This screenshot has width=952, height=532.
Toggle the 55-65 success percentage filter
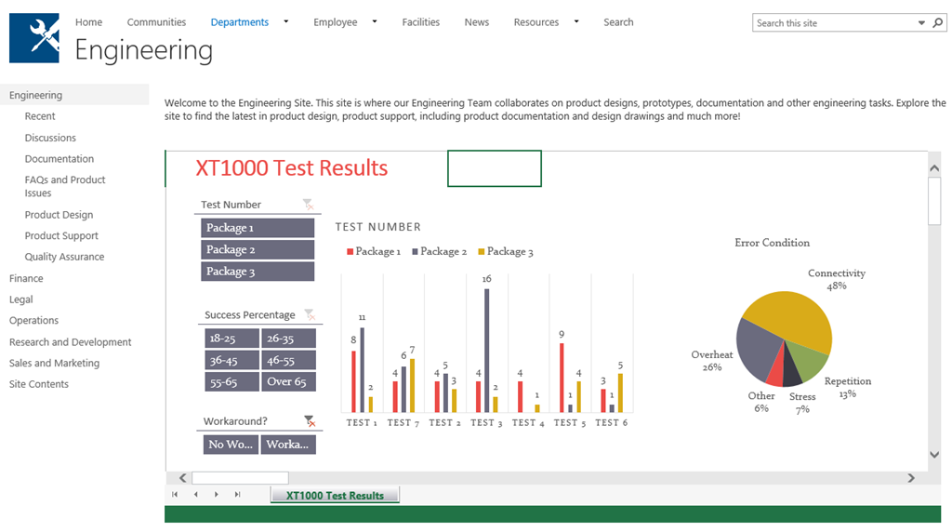[231, 382]
